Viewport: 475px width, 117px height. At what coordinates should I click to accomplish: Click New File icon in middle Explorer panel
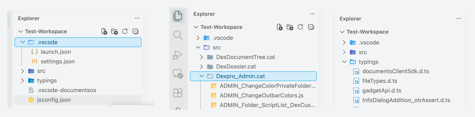click(280, 27)
